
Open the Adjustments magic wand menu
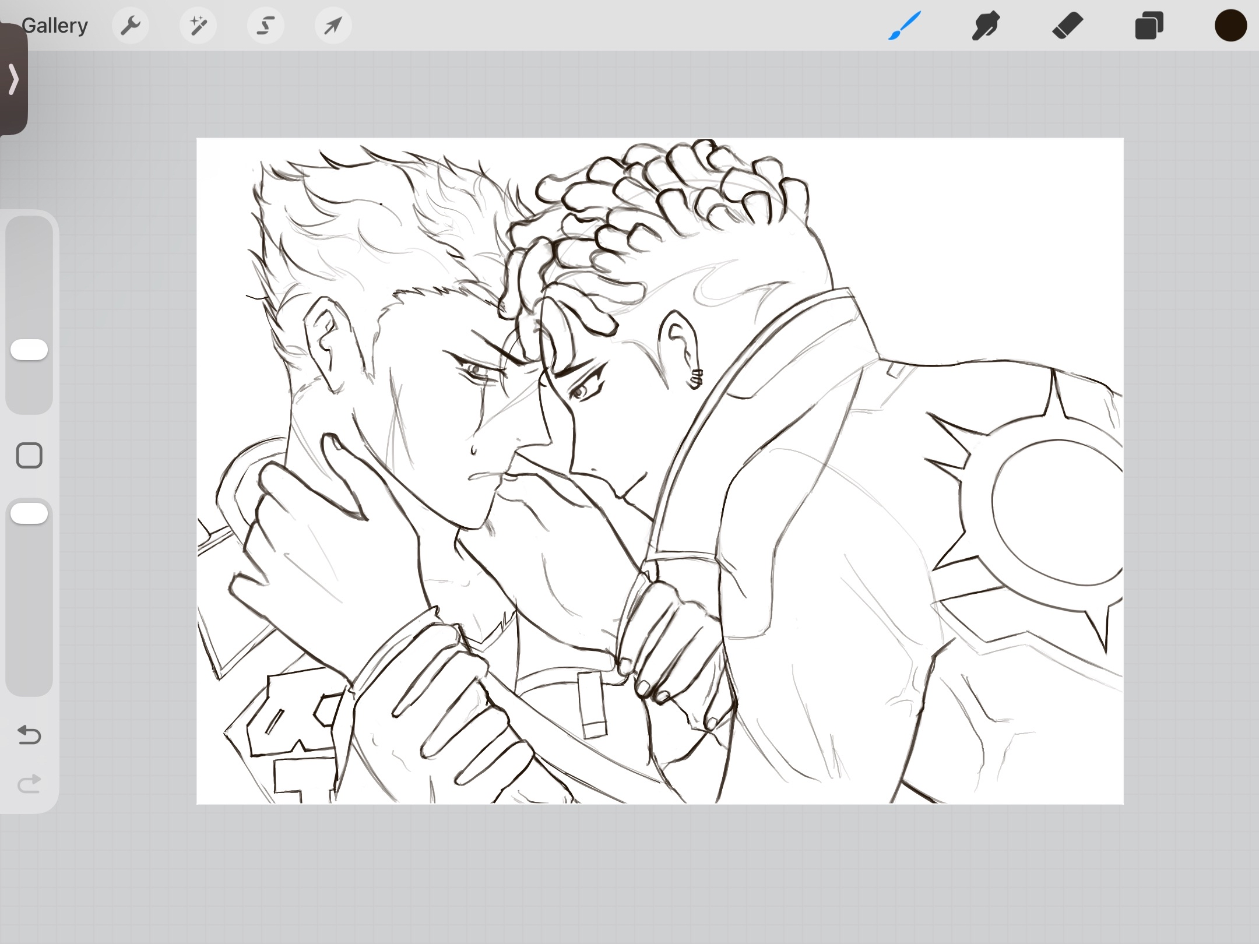[198, 26]
